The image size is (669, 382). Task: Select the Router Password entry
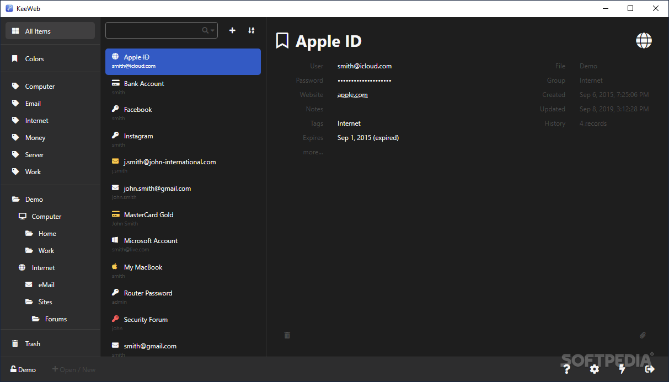[183, 297]
